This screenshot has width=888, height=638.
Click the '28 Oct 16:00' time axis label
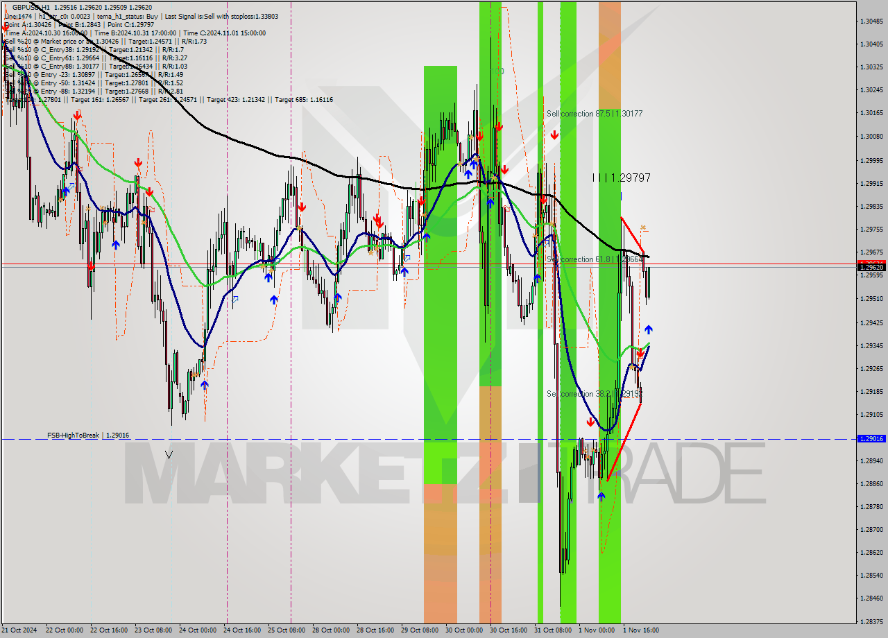[375, 630]
